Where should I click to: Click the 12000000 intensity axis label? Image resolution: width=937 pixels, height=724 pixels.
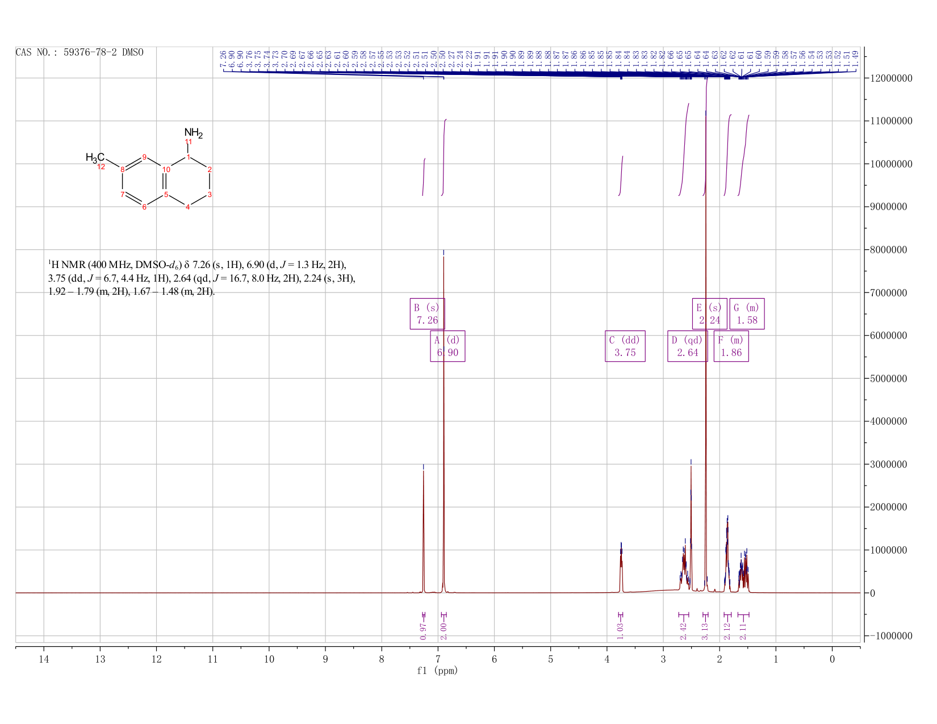coord(891,78)
